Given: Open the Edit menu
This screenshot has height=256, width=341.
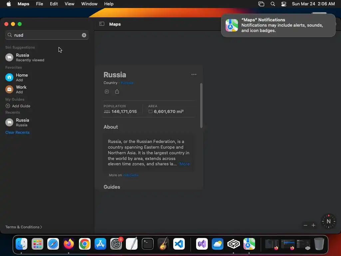Looking at the screenshot, I should [x=54, y=4].
